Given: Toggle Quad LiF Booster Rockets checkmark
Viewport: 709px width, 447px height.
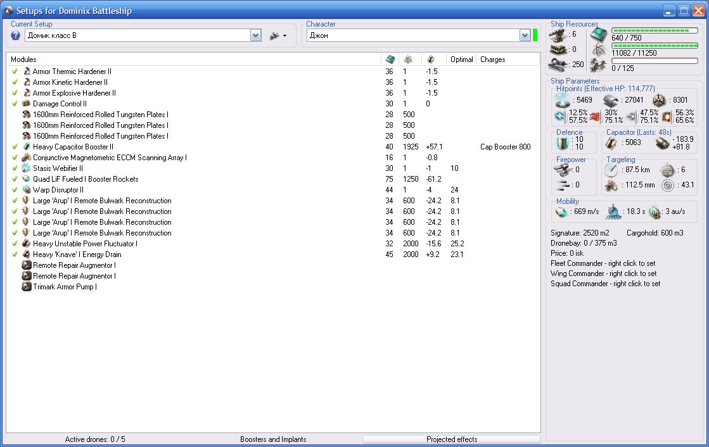Looking at the screenshot, I should (15, 179).
